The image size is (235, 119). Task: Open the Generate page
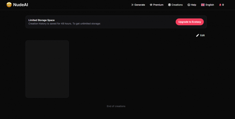click(138, 5)
